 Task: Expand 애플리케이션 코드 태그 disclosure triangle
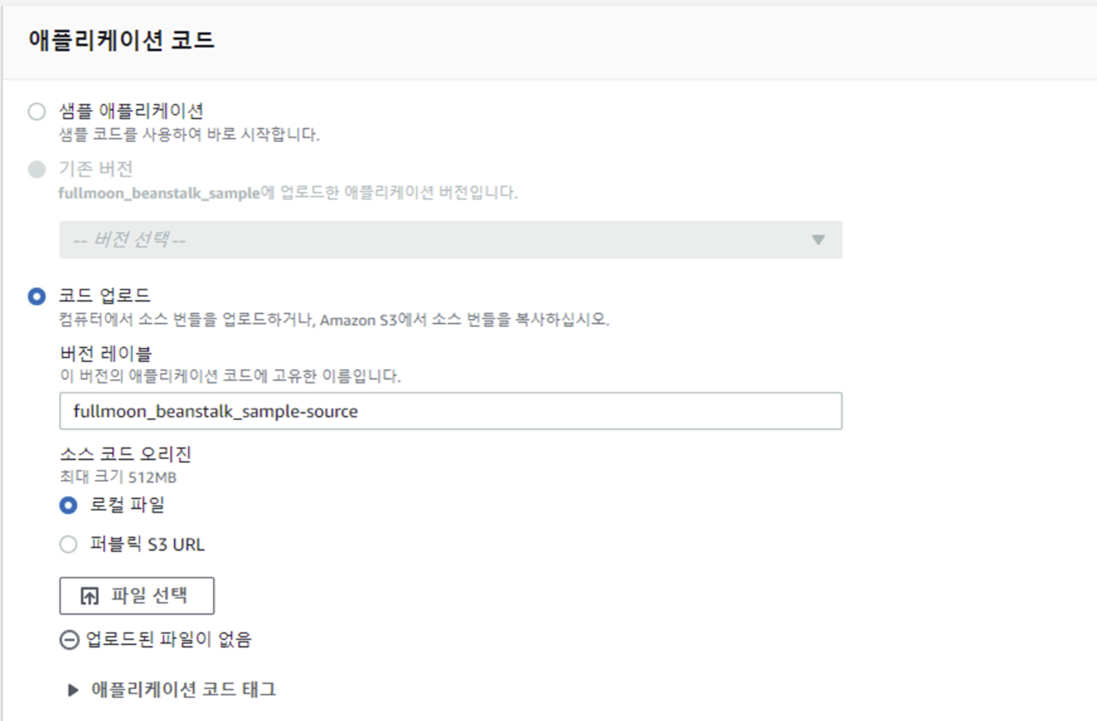click(73, 690)
